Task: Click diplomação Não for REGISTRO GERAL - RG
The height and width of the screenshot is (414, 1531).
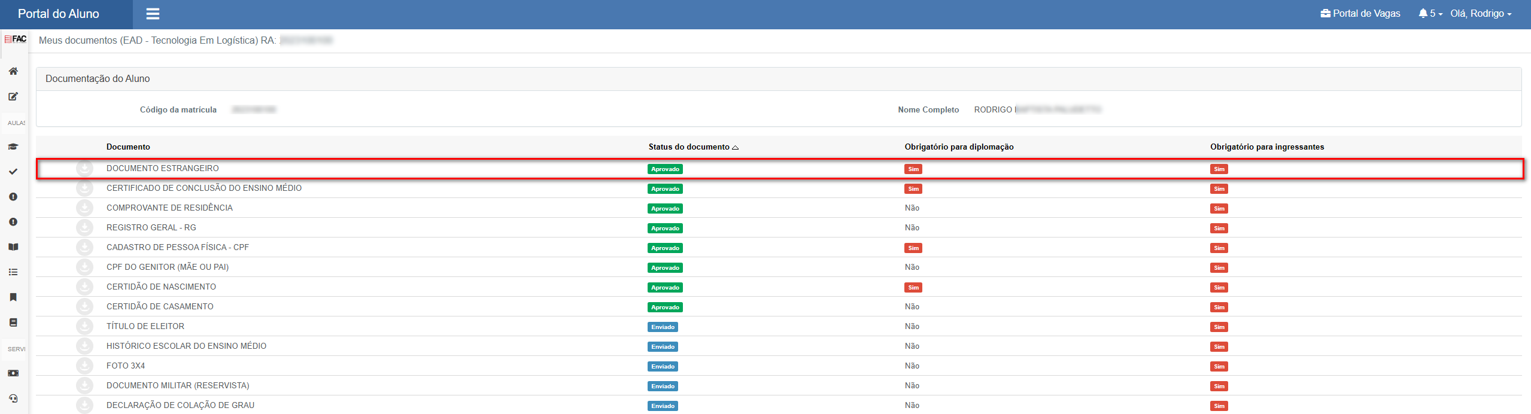Action: [x=912, y=227]
